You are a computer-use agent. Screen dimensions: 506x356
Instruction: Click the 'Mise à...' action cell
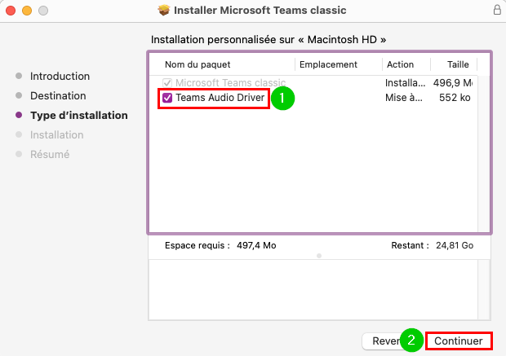[404, 98]
